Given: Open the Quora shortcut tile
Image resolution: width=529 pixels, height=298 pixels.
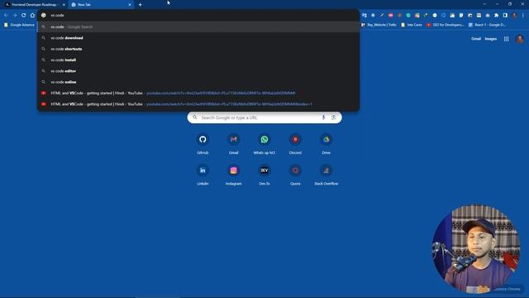Looking at the screenshot, I should [x=295, y=175].
